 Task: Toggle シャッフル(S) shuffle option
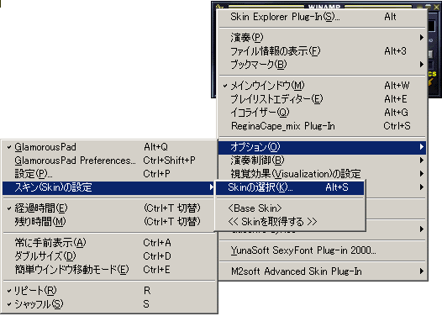pos(110,304)
